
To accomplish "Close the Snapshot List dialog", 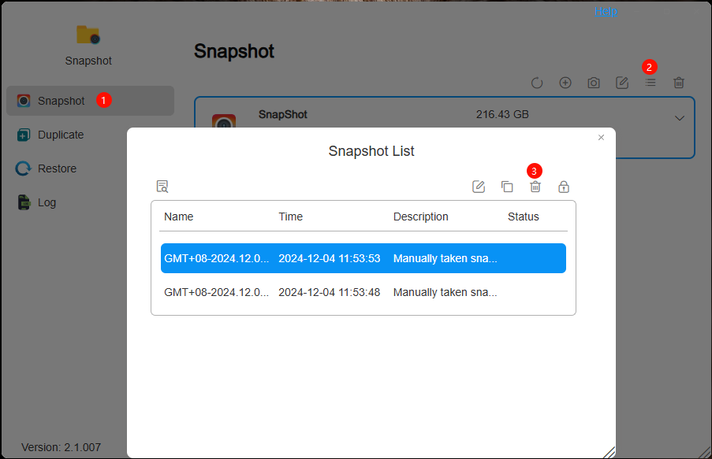I will [x=601, y=138].
